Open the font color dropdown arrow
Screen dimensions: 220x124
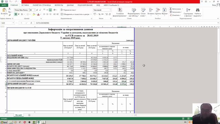pyautogui.click(x=41, y=14)
